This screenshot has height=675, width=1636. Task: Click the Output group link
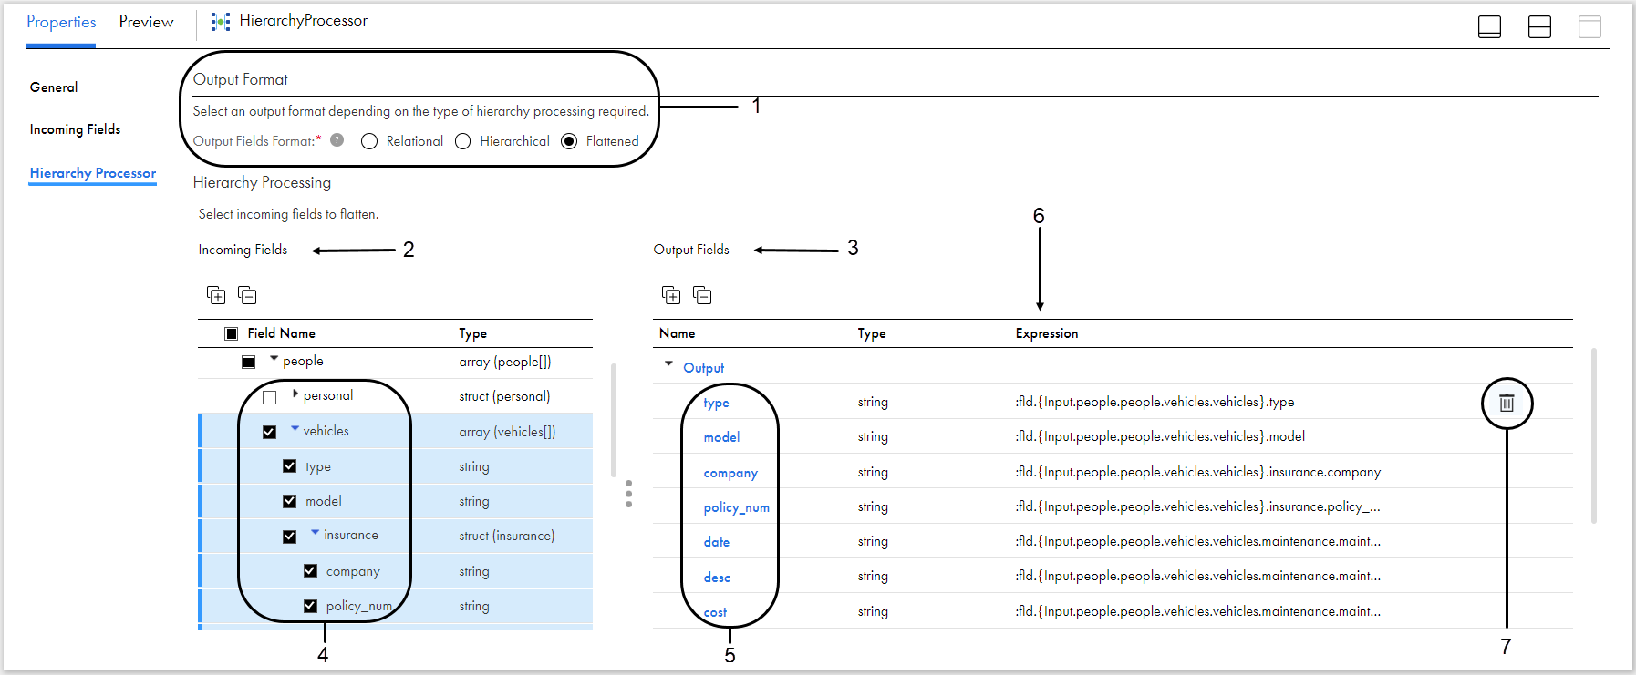tap(704, 368)
